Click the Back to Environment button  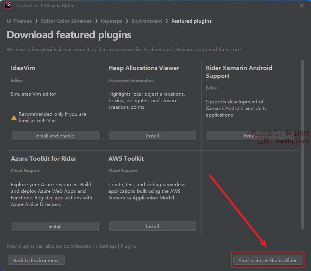(36, 260)
